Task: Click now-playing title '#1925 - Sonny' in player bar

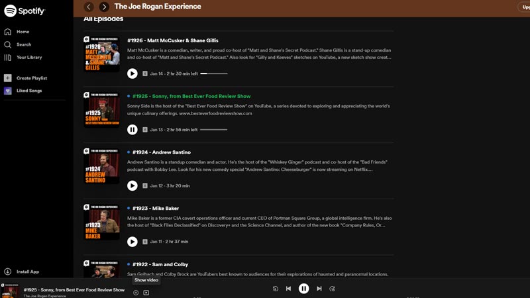Action: click(74, 290)
